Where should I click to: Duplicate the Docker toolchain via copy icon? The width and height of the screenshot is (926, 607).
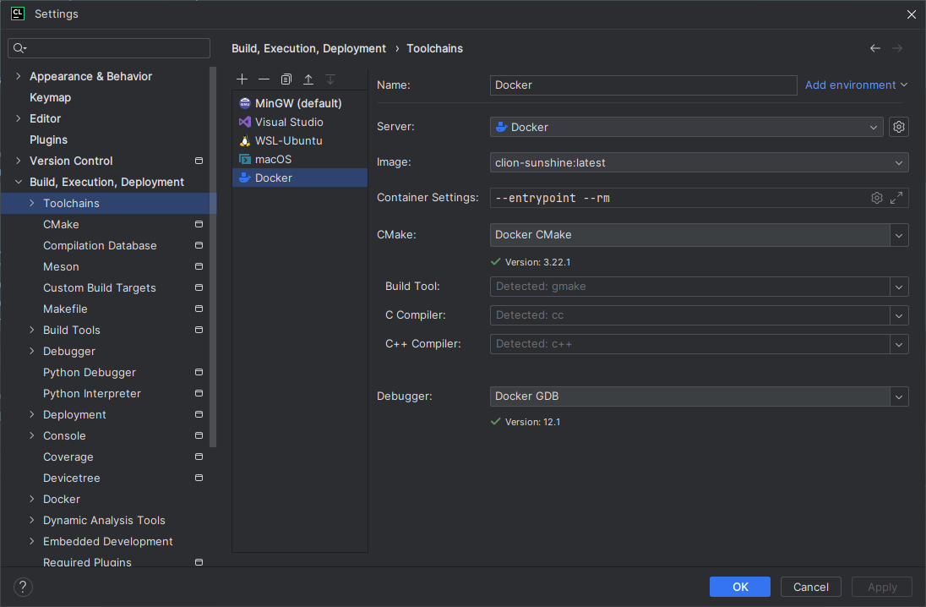(286, 79)
